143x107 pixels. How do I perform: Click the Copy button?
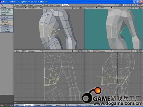(82, 105)
